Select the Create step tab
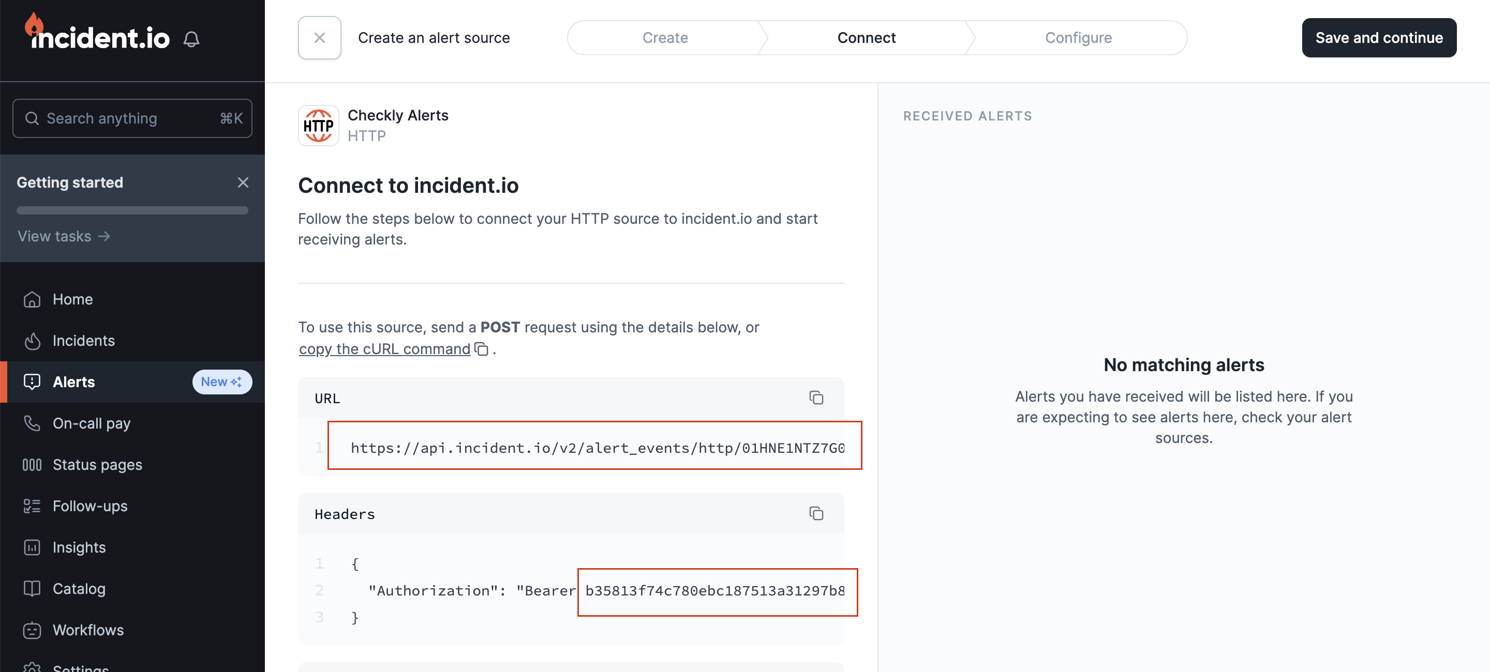The image size is (1490, 672). click(665, 38)
